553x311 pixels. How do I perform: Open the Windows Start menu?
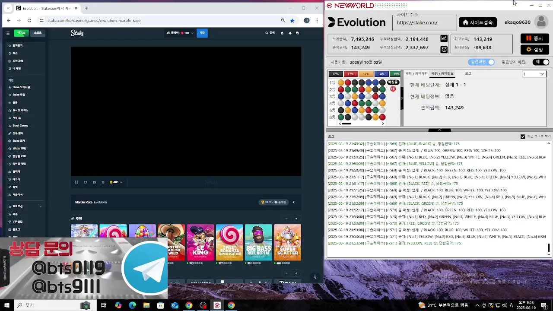point(7,305)
